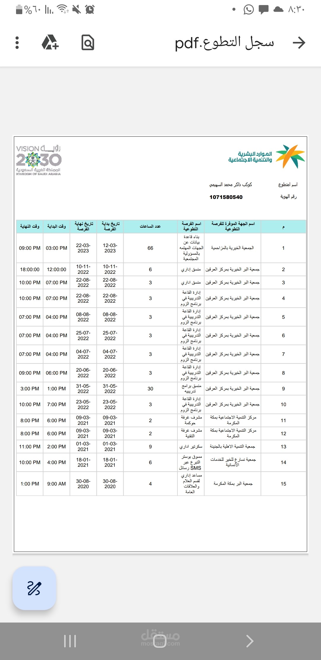Tap column header عدد الساعات
321x660 pixels.
click(x=150, y=227)
